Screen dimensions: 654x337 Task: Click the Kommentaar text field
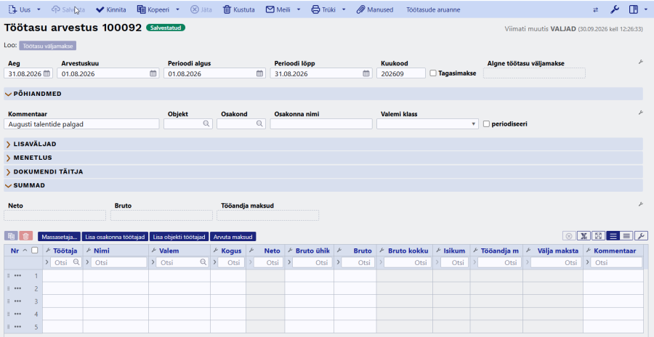[x=81, y=124]
